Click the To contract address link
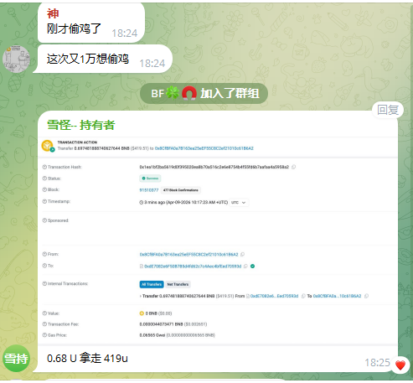Screen dimensions: 413x383 193,267
